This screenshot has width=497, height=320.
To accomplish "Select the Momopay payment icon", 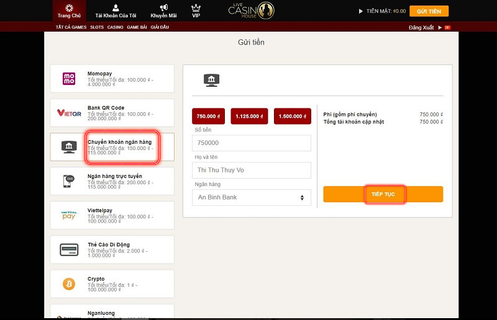I will pyautogui.click(x=69, y=79).
